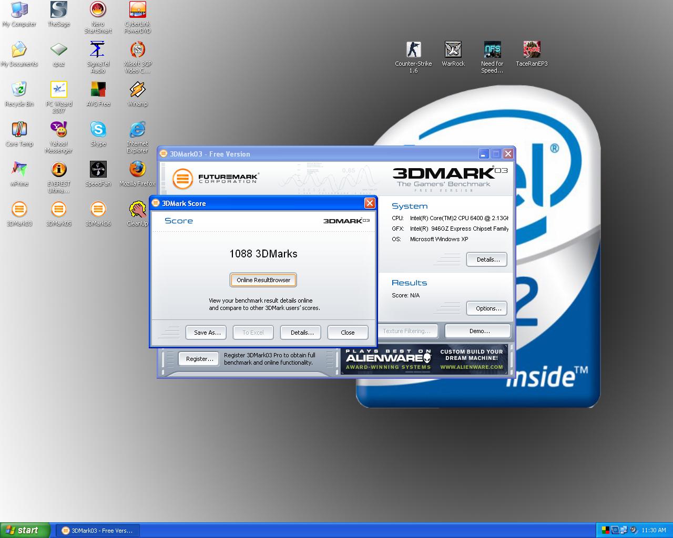Select 3DMark05 desktop shortcut
Image resolution: width=673 pixels, height=538 pixels.
pyautogui.click(x=58, y=214)
